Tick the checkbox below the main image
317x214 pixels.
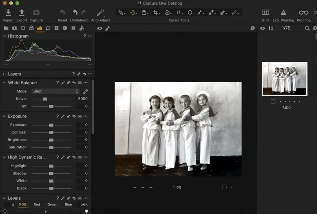(224, 187)
